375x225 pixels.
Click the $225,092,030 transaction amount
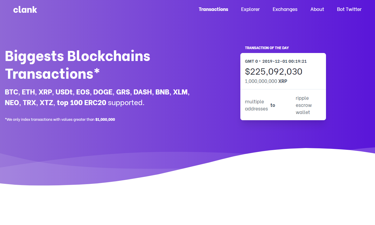(273, 72)
